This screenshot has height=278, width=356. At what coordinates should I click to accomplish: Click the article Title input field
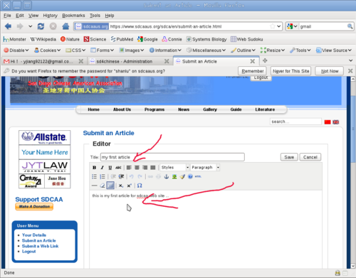click(172, 157)
